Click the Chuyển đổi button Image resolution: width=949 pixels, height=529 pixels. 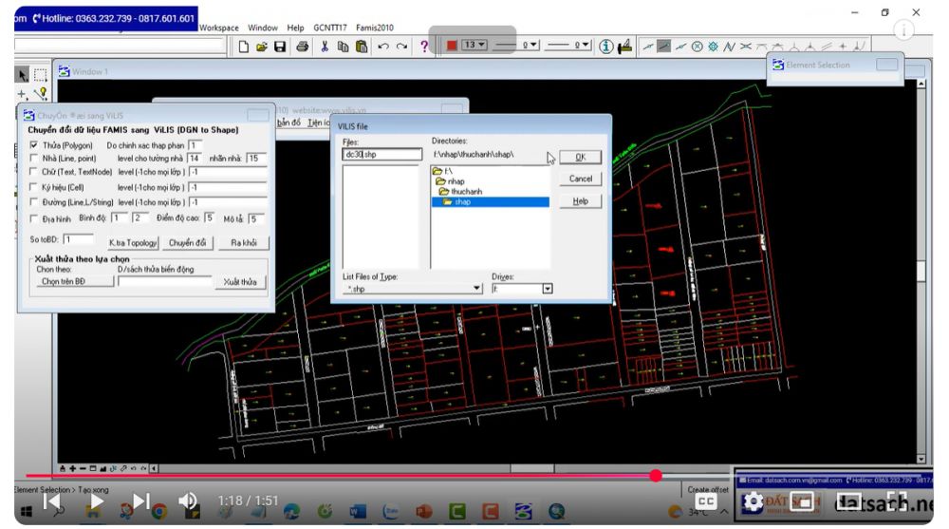coord(188,243)
